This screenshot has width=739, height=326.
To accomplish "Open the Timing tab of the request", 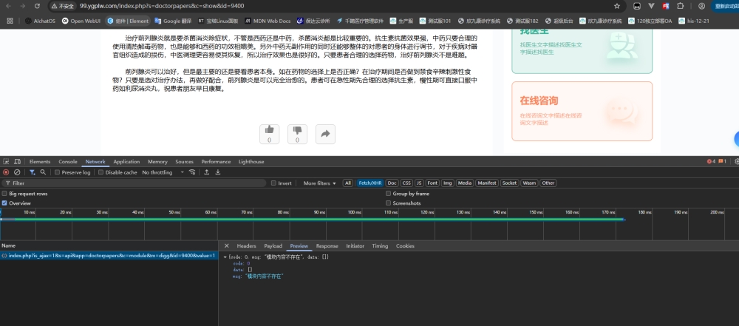I will pyautogui.click(x=380, y=246).
